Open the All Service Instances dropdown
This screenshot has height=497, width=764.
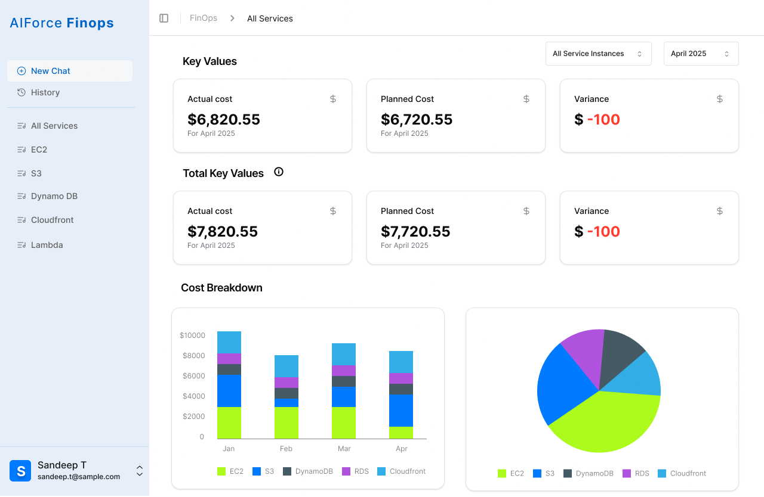(x=598, y=54)
